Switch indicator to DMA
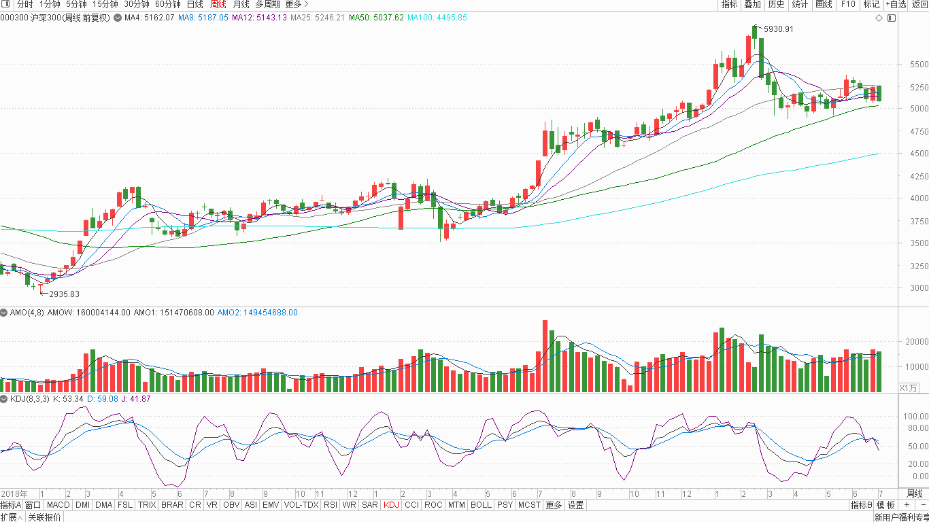The height and width of the screenshot is (522, 929). point(103,505)
